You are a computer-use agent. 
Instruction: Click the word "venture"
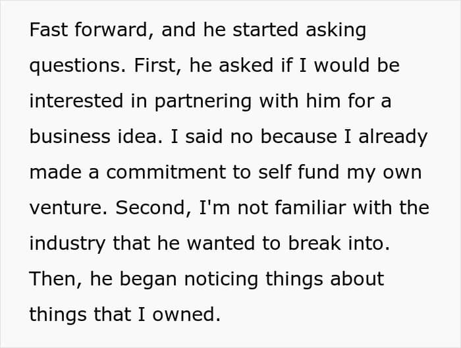[68, 208]
